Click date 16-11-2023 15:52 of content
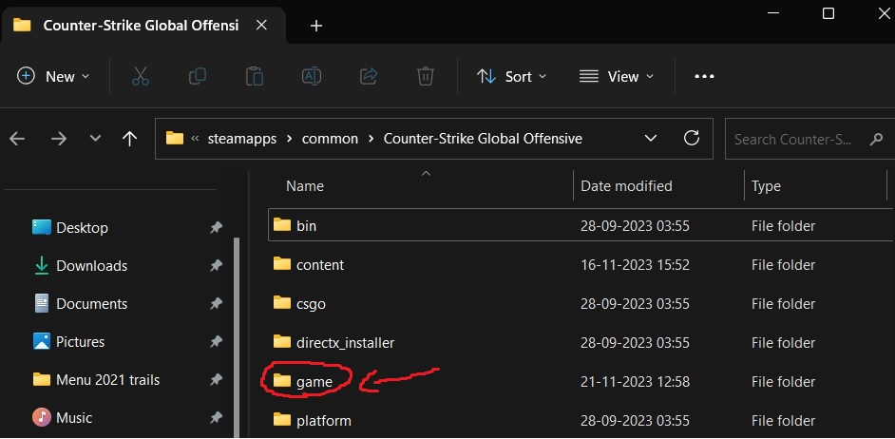The width and height of the screenshot is (895, 439). pyautogui.click(x=635, y=265)
